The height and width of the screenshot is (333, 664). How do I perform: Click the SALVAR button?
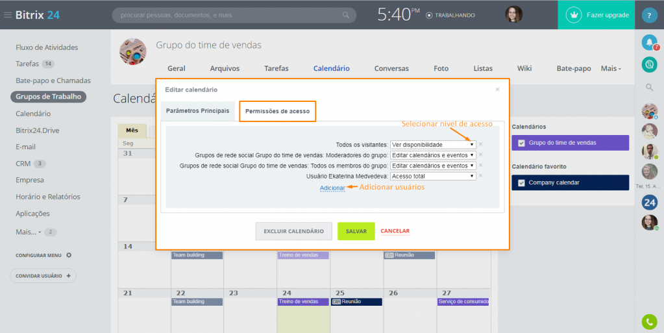[356, 231]
